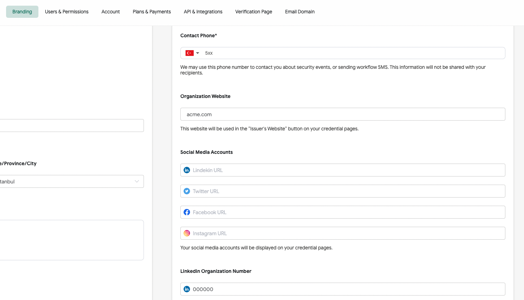This screenshot has height=300, width=524.
Task: Click the large text area on left
Action: pyautogui.click(x=72, y=240)
